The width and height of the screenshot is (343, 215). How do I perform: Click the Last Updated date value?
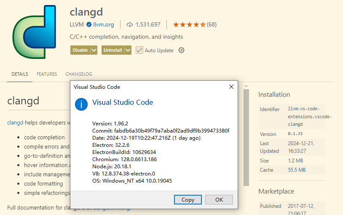pyautogui.click(x=301, y=147)
